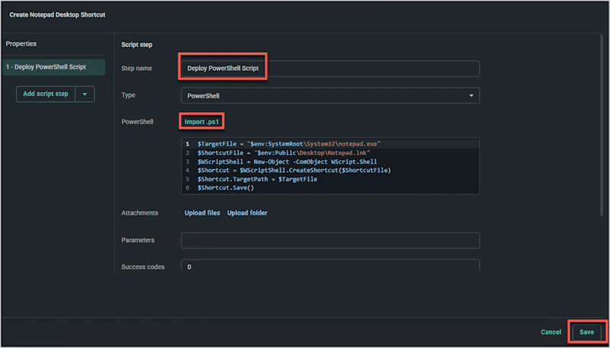Click line 1 of PowerShell code editor
The width and height of the screenshot is (610, 348).
[x=330, y=144]
